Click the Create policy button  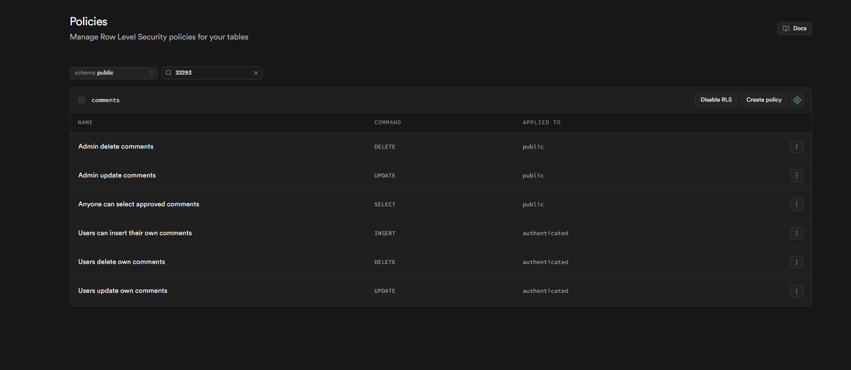(764, 100)
